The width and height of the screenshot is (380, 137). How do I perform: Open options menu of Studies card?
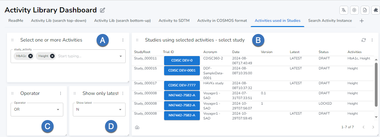click(372, 40)
